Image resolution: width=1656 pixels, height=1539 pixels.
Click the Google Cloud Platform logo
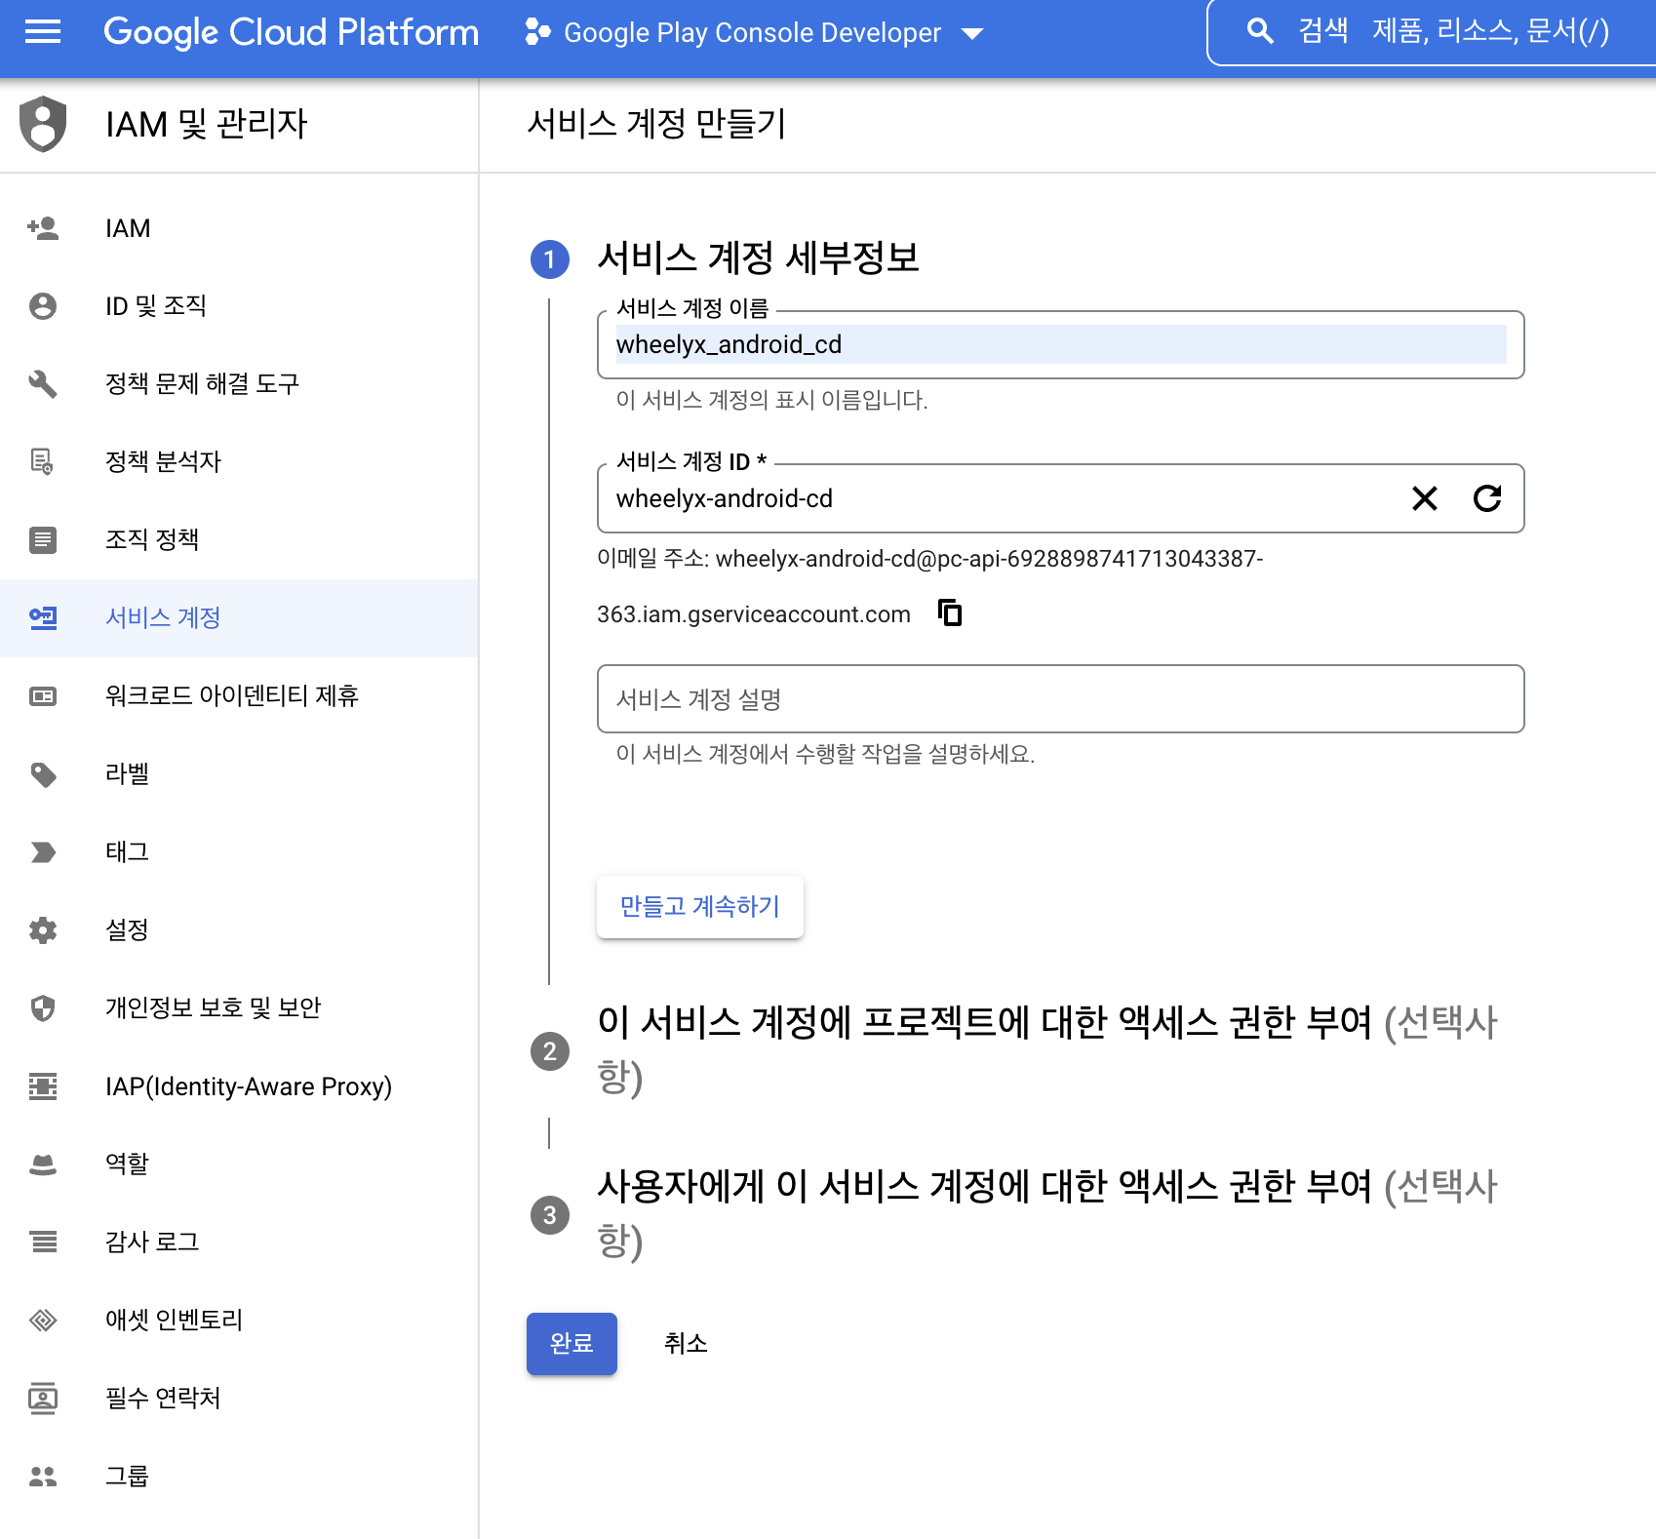[291, 32]
